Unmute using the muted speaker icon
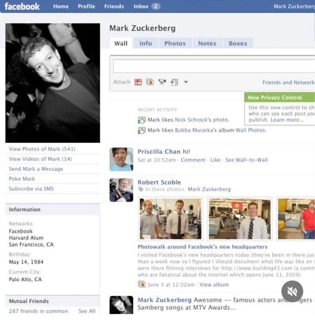The height and width of the screenshot is (322, 315). point(292,291)
